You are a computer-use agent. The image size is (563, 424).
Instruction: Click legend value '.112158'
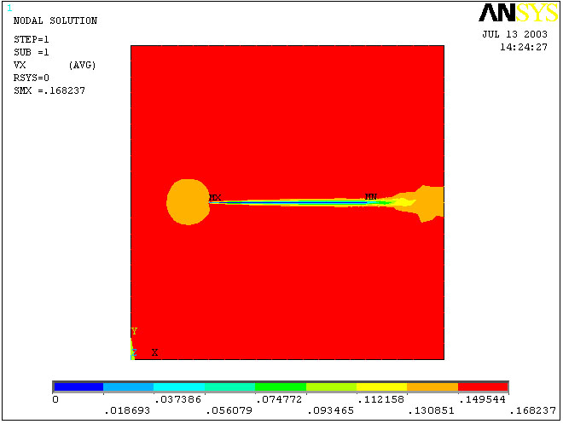coord(381,399)
